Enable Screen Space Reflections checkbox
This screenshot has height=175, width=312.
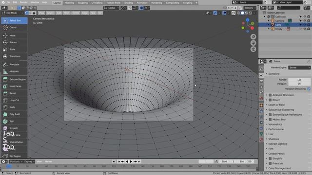coord(270,115)
